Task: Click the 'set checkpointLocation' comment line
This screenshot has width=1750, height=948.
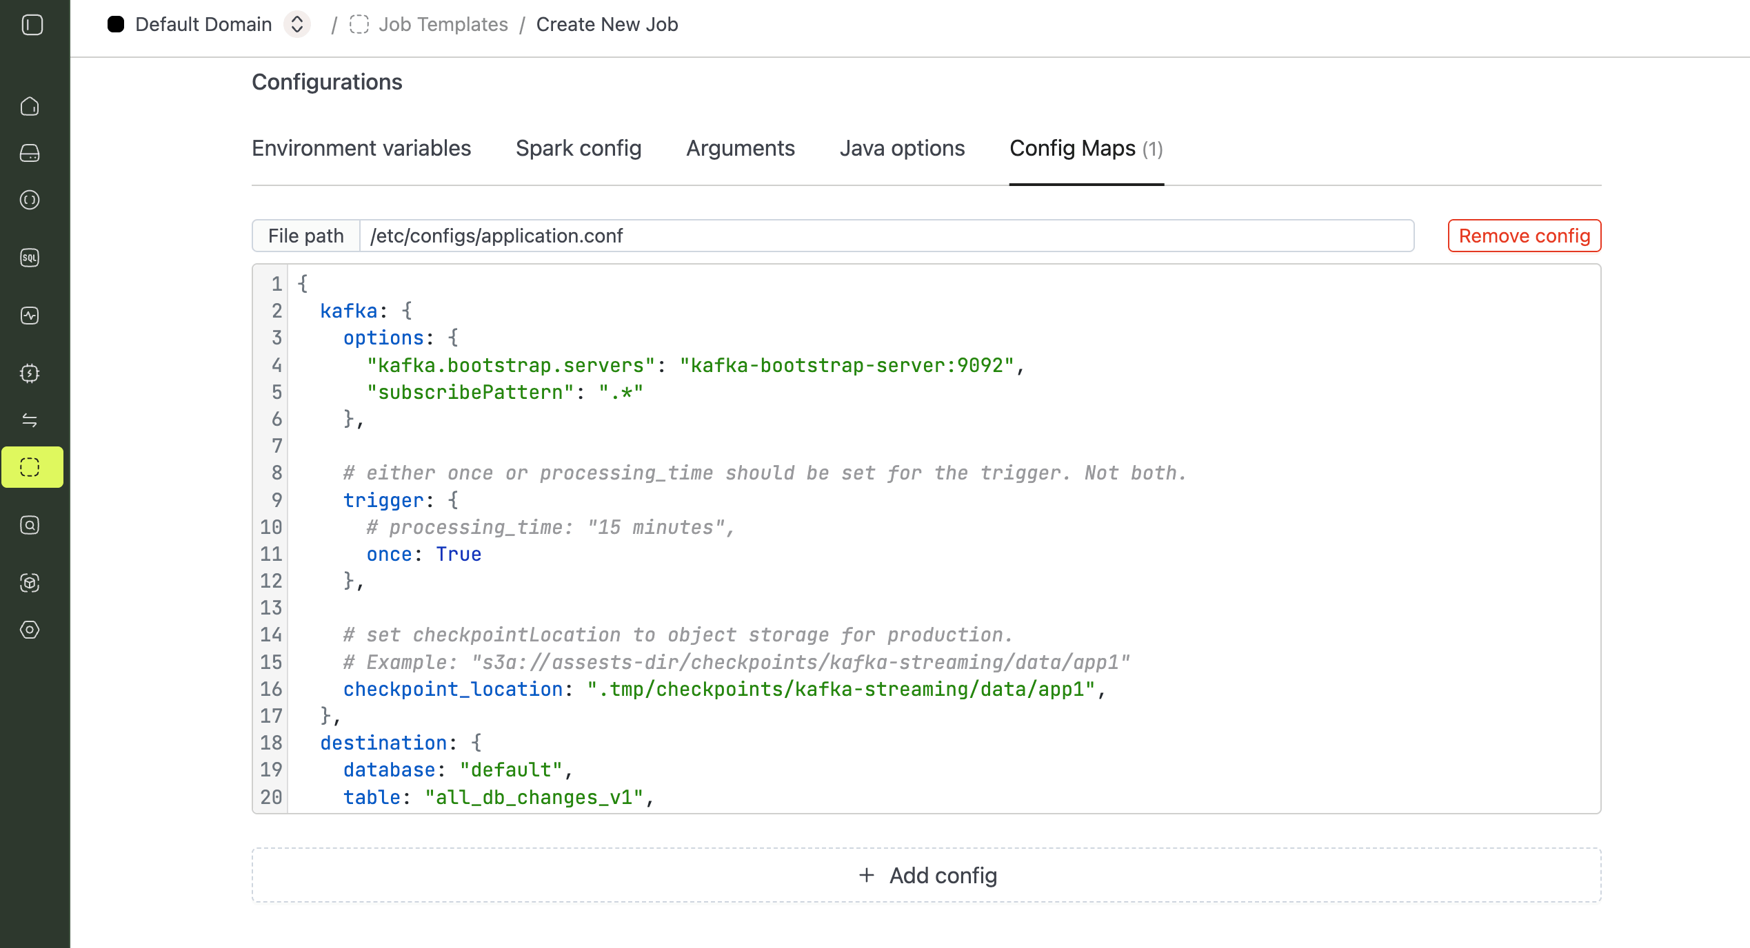Action: coord(678,635)
